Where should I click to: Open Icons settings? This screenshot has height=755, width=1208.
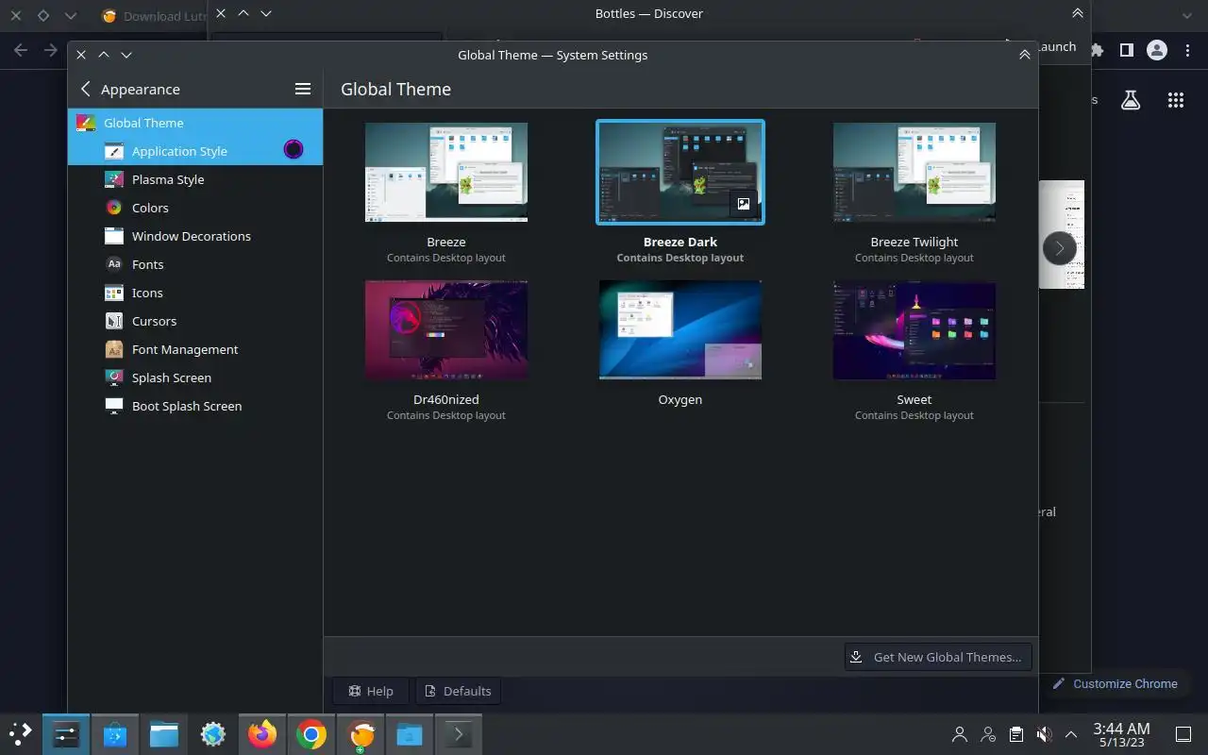(x=195, y=293)
